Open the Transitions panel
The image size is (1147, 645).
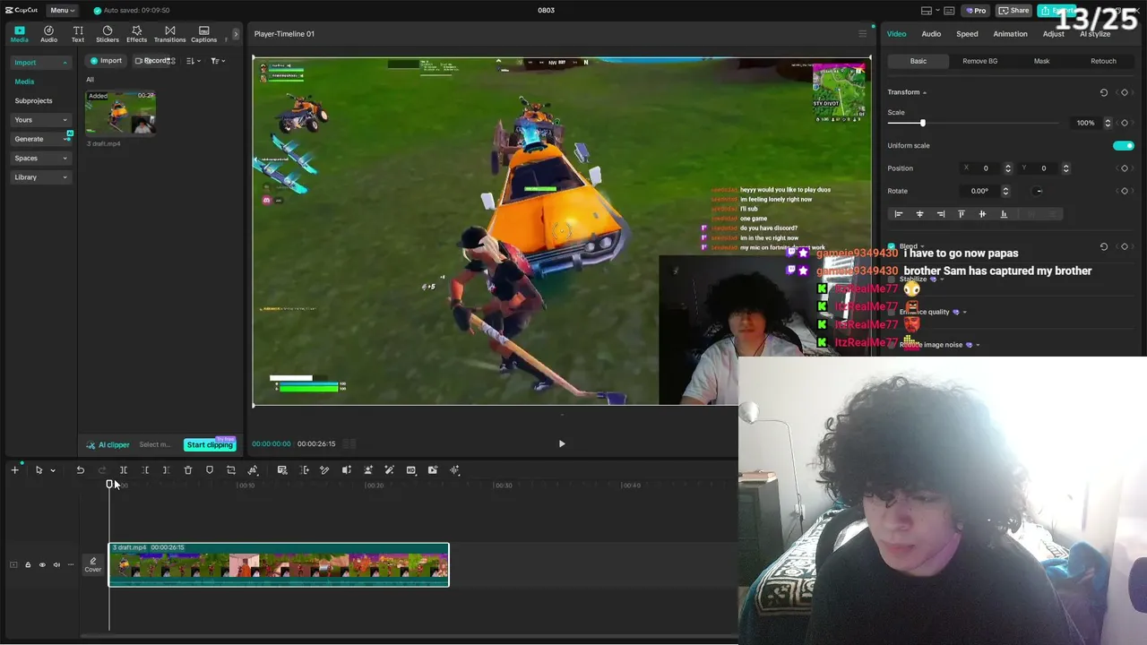tap(169, 34)
